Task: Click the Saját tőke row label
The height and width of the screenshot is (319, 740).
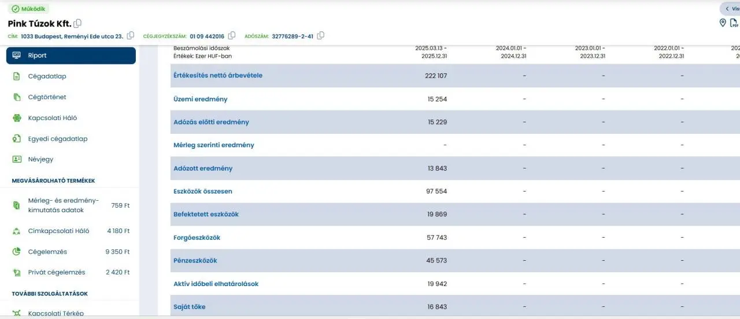Action: (x=190, y=307)
